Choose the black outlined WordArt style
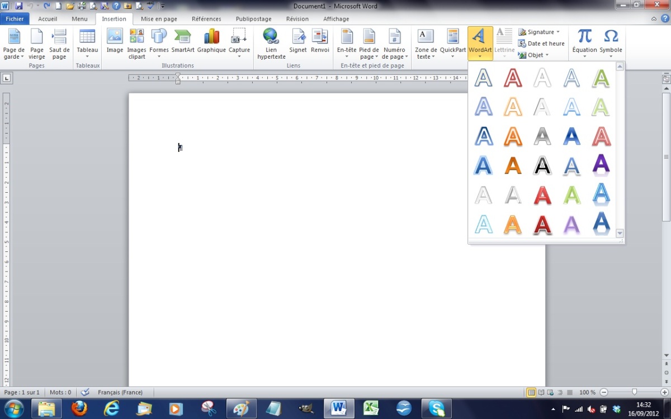 tap(542, 165)
